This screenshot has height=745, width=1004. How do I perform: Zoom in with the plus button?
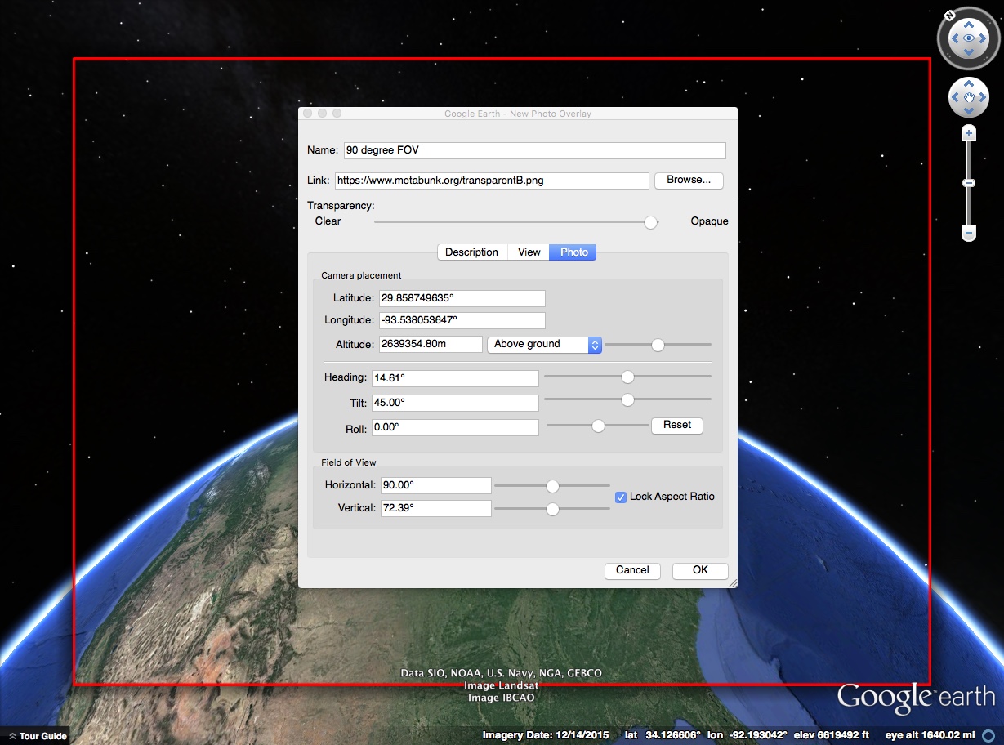(x=969, y=133)
